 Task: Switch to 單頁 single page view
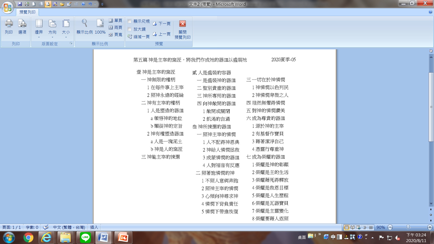click(115, 21)
